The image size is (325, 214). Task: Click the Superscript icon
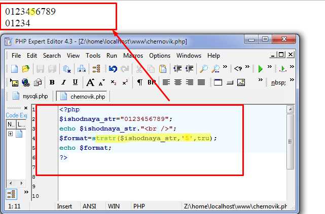pos(125,82)
